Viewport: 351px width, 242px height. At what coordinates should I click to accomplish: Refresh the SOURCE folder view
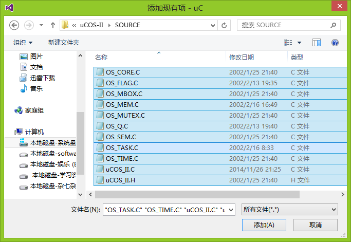tap(224, 25)
